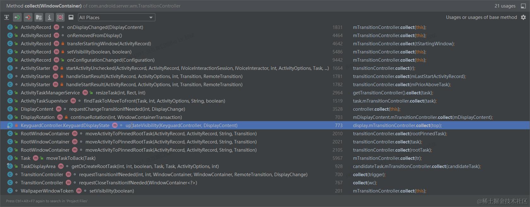Click class icon of TaskDisplayArea row
The height and width of the screenshot is (207, 530).
click(10, 166)
